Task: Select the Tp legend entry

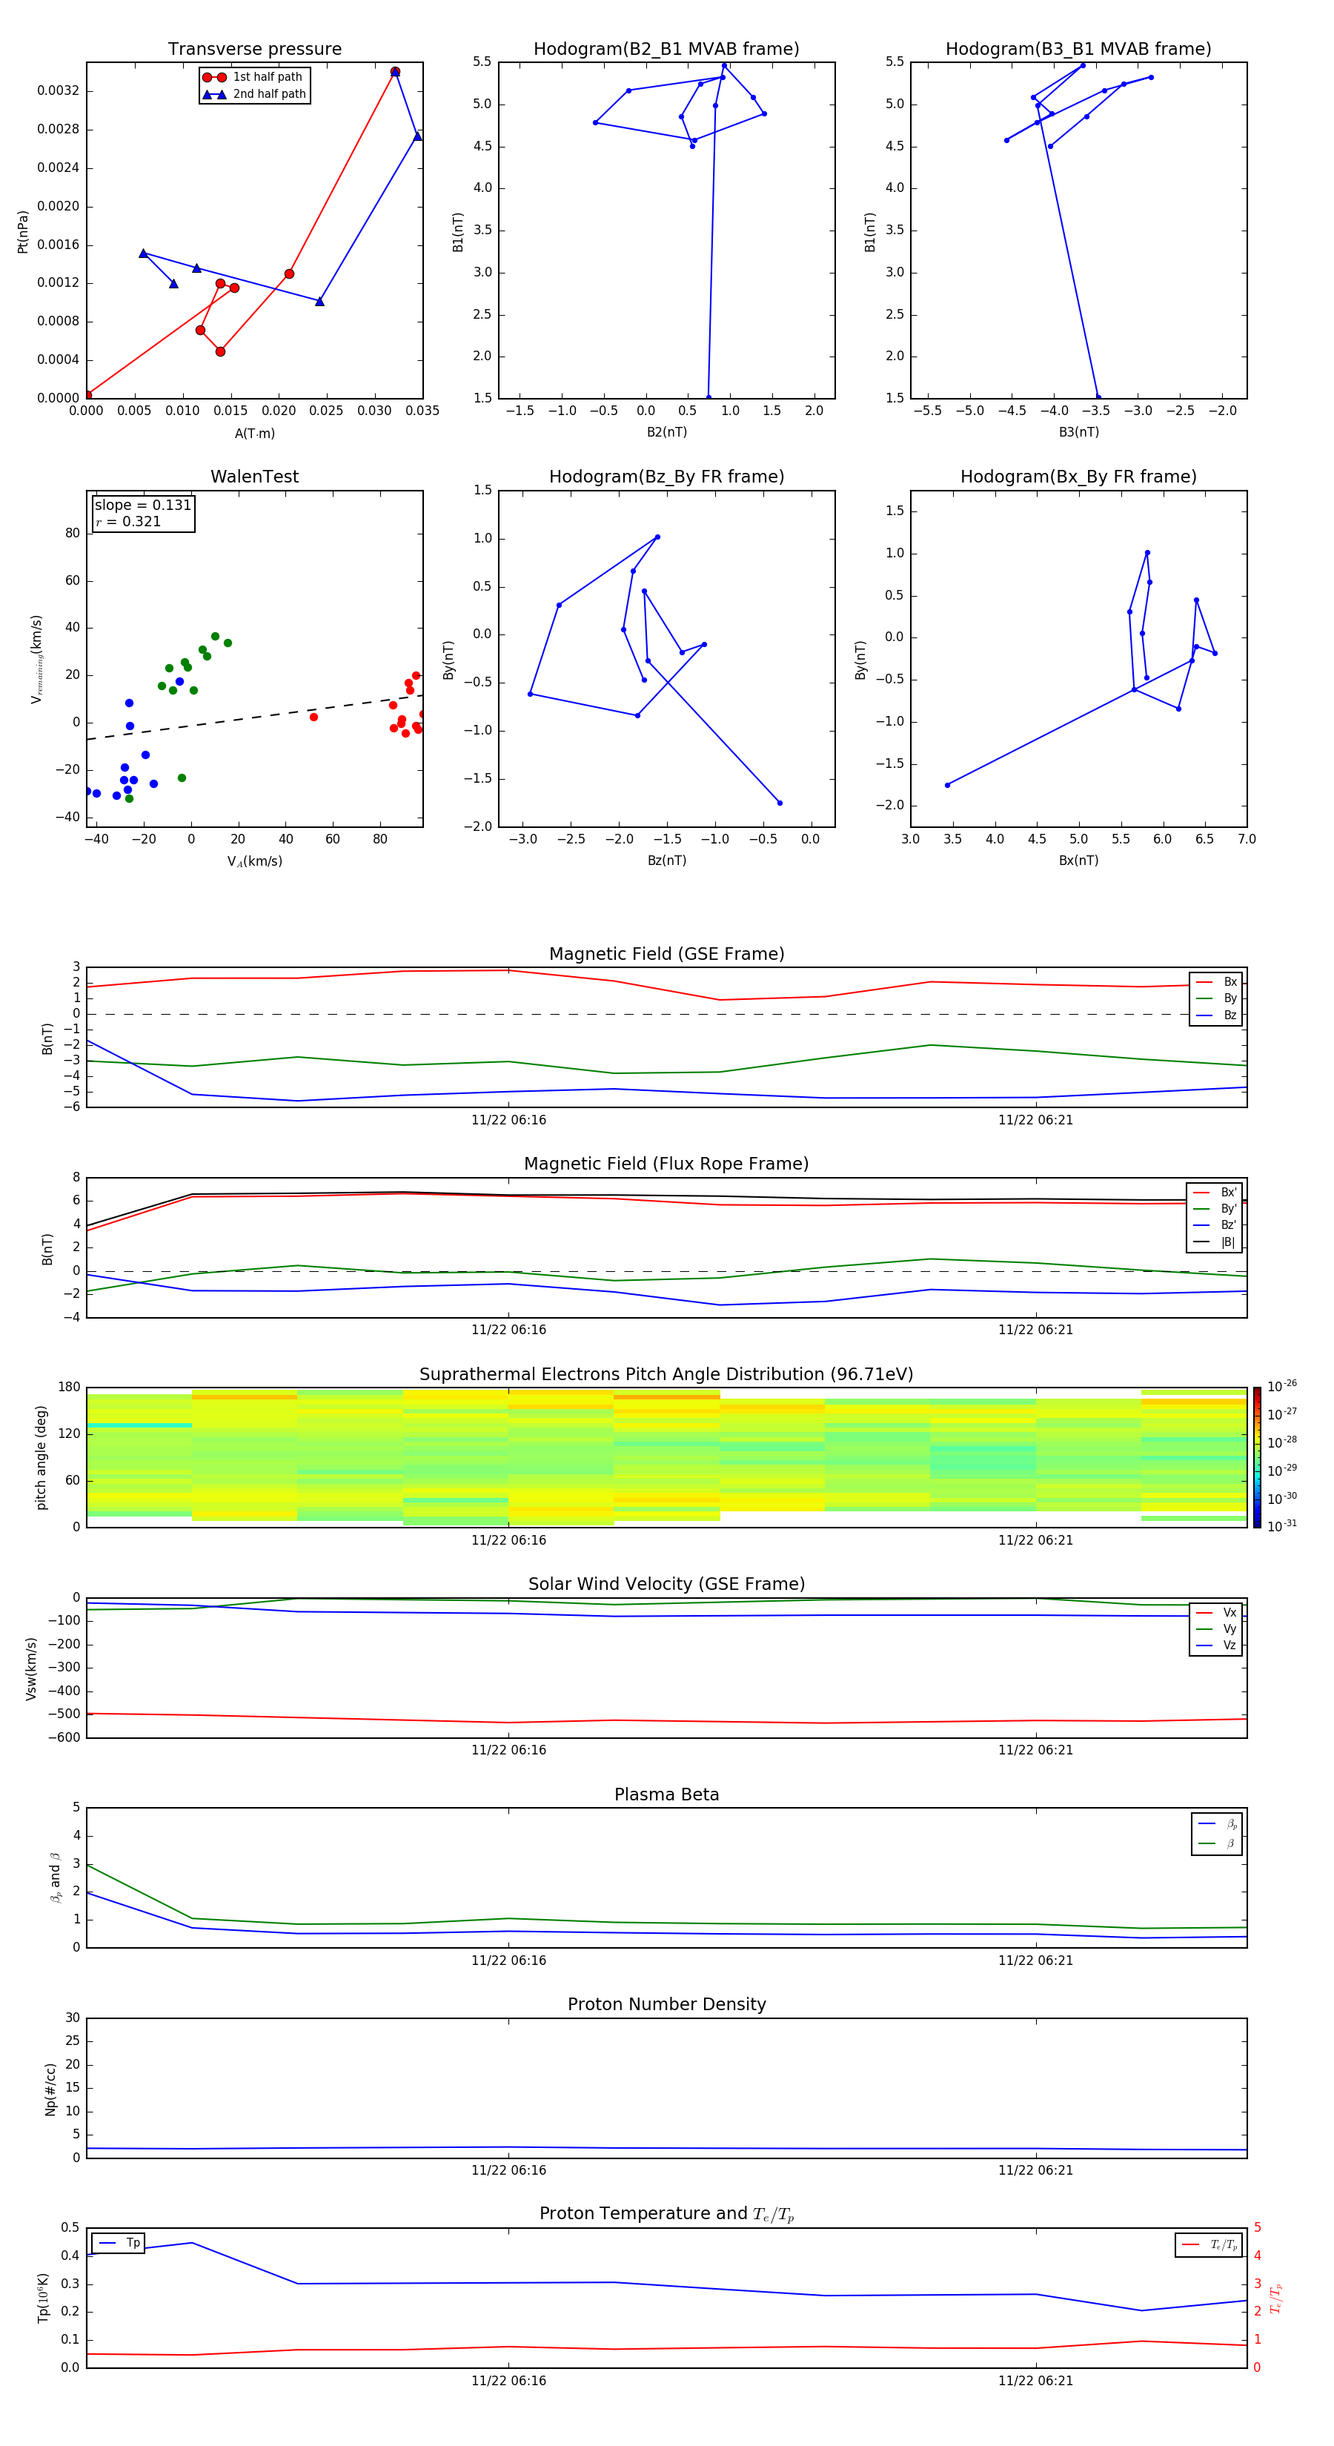Action: [x=118, y=2244]
